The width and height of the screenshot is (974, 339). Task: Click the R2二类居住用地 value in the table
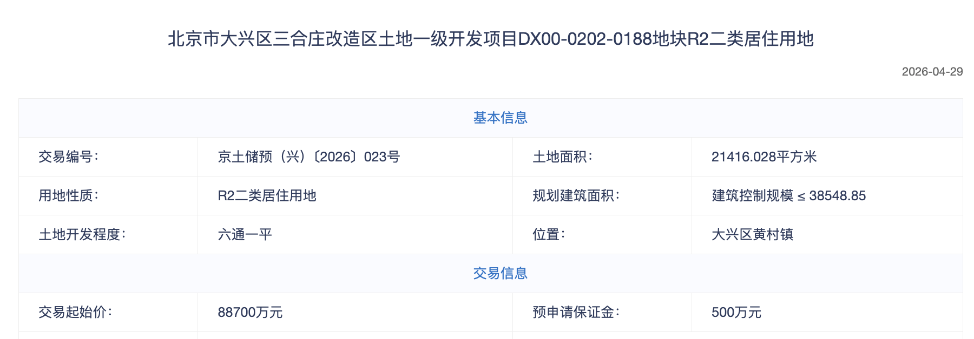point(267,196)
